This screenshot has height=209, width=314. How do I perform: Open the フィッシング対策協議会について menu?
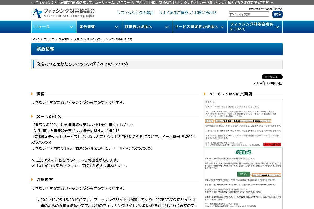pyautogui.click(x=255, y=27)
